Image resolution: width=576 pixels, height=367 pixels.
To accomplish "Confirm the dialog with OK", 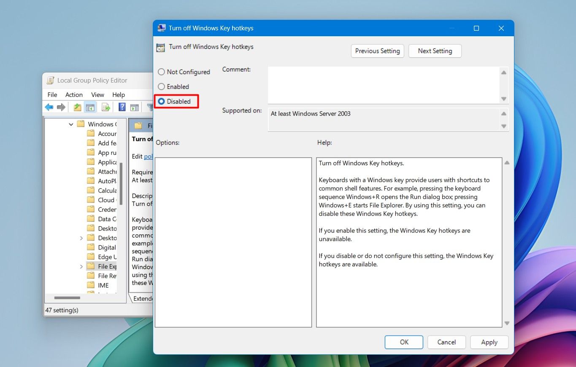I will pos(404,342).
